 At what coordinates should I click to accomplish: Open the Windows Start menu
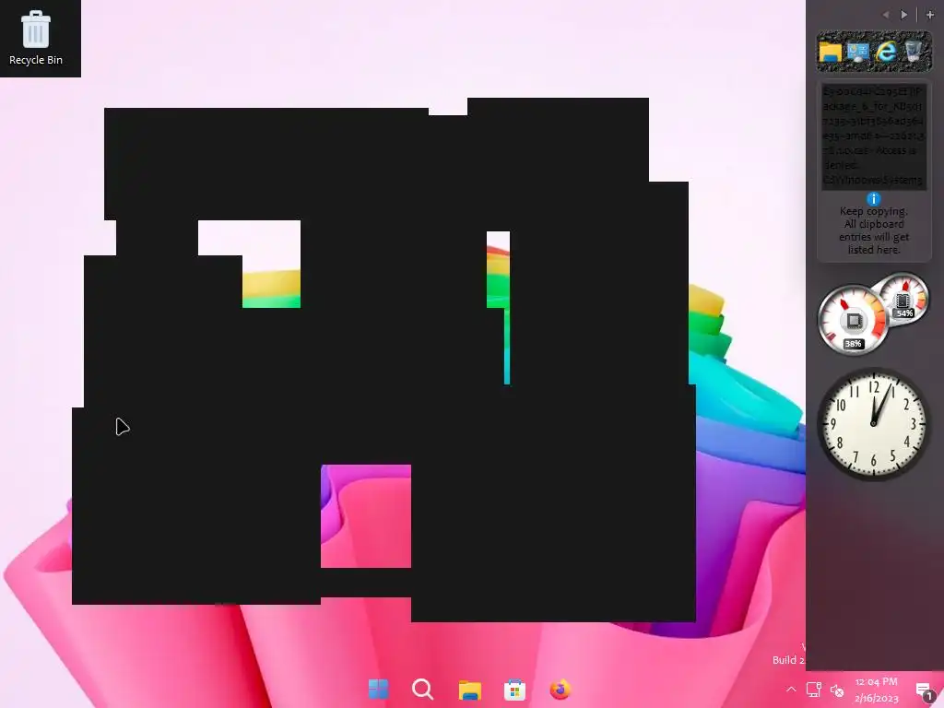pos(378,689)
